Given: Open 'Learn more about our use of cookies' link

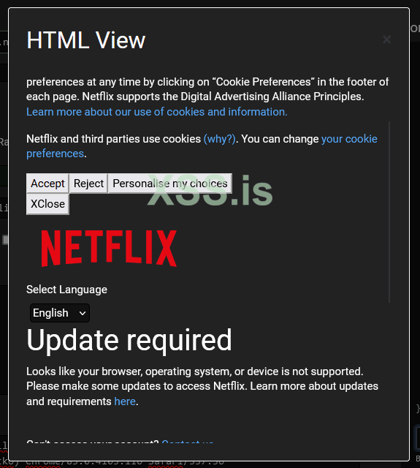Looking at the screenshot, I should tap(157, 112).
